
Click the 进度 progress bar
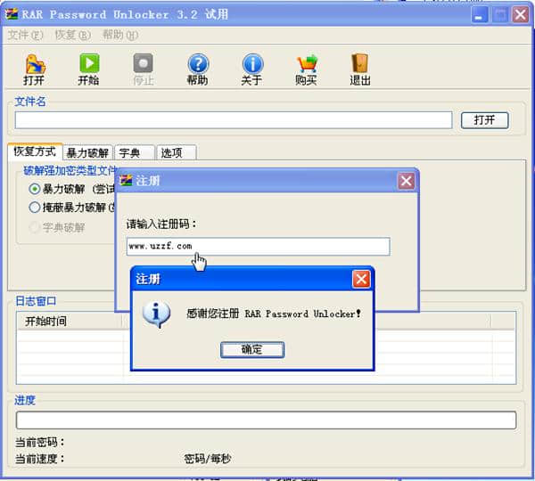click(x=266, y=420)
